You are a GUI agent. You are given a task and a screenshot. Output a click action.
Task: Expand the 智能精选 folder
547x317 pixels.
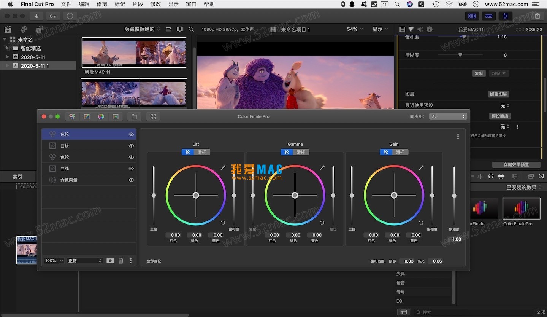pos(8,48)
